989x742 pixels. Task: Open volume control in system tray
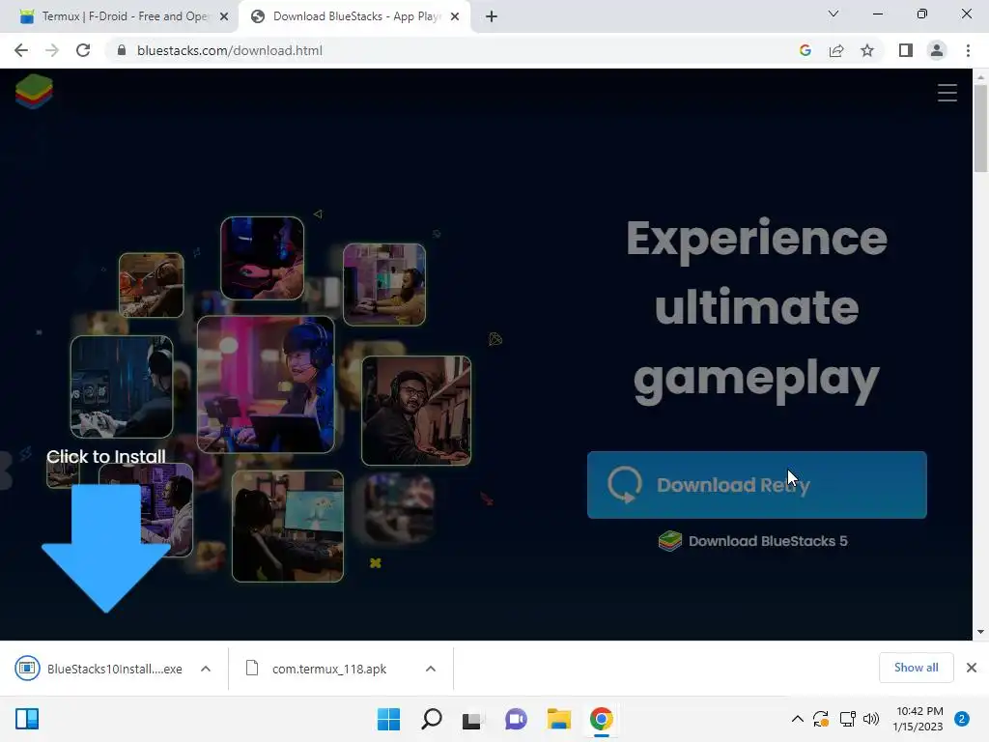pyautogui.click(x=871, y=719)
